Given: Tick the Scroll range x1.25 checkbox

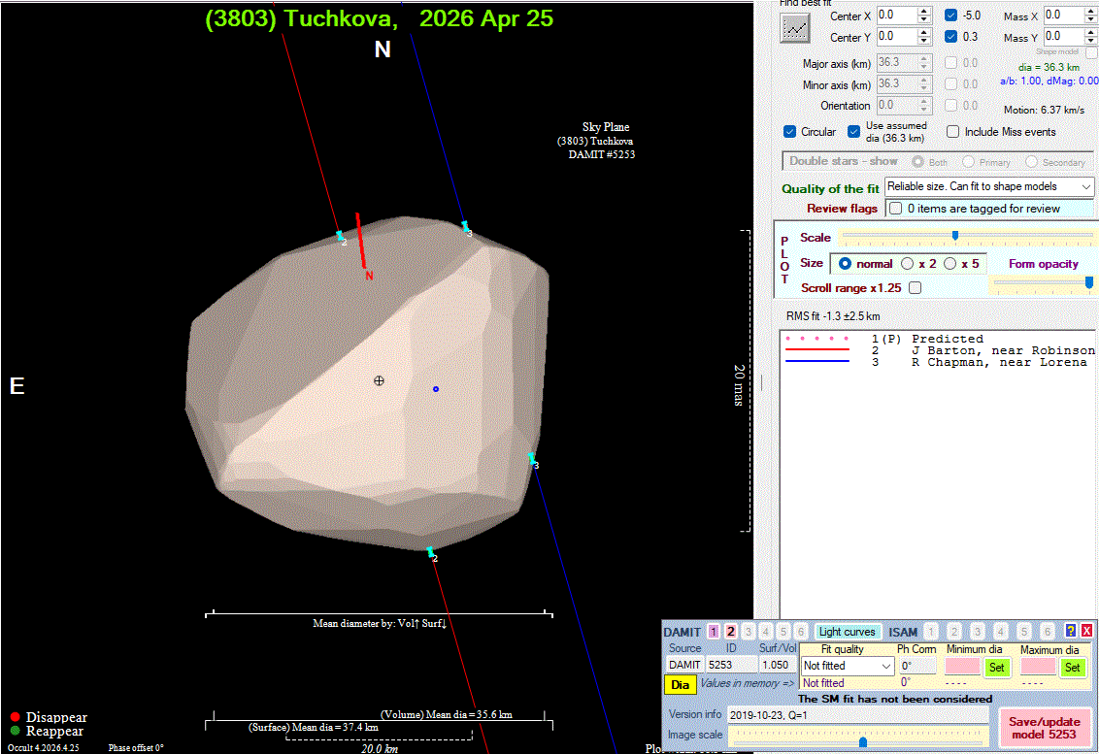Looking at the screenshot, I should tap(915, 288).
